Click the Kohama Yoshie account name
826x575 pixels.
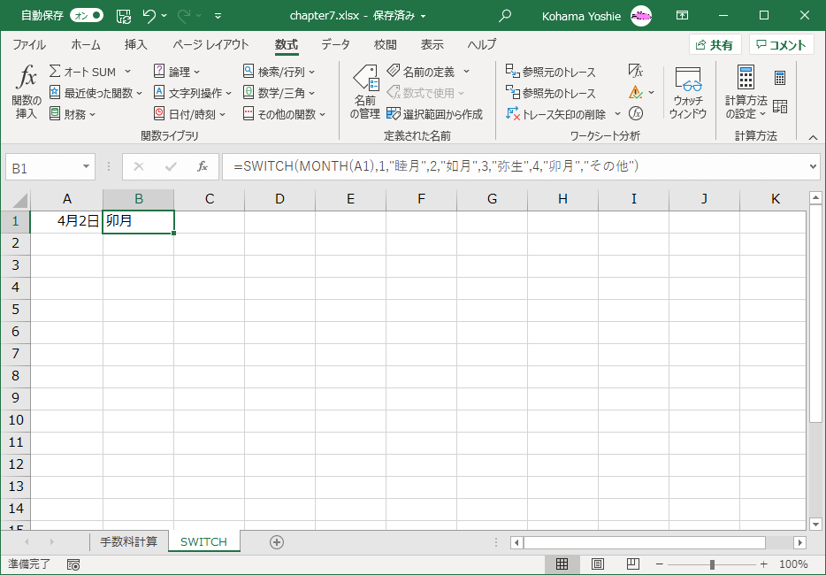point(581,16)
